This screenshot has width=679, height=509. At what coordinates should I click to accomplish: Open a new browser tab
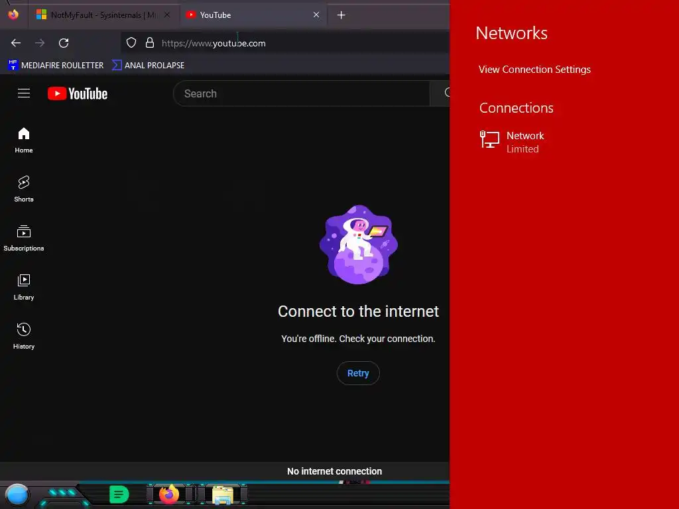pyautogui.click(x=341, y=15)
